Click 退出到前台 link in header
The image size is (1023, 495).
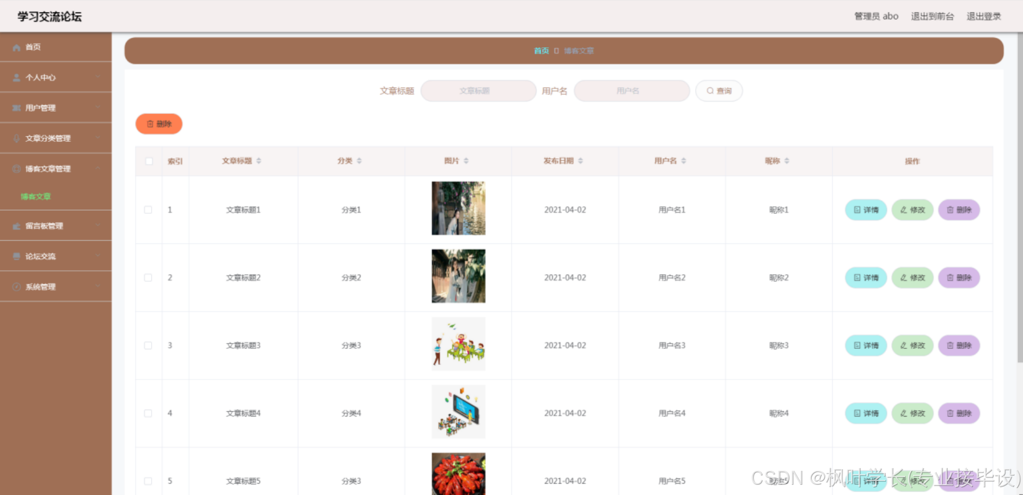point(932,16)
